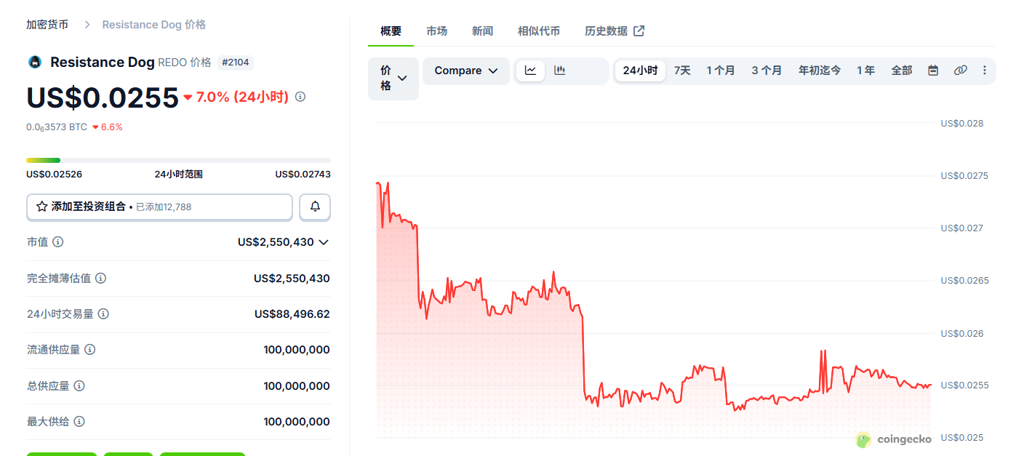Click the US$0.0255 main price
Viewport: 1016px width, 456px height.
coord(103,97)
